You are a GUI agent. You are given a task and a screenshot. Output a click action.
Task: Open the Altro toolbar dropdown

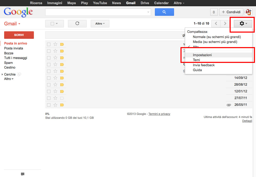tap(100, 24)
